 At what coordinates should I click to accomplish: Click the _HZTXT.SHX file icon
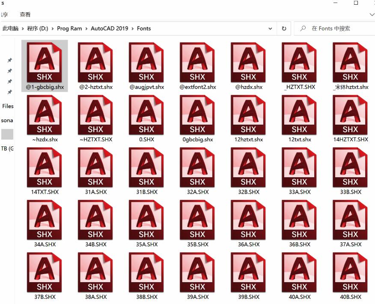[299, 63]
